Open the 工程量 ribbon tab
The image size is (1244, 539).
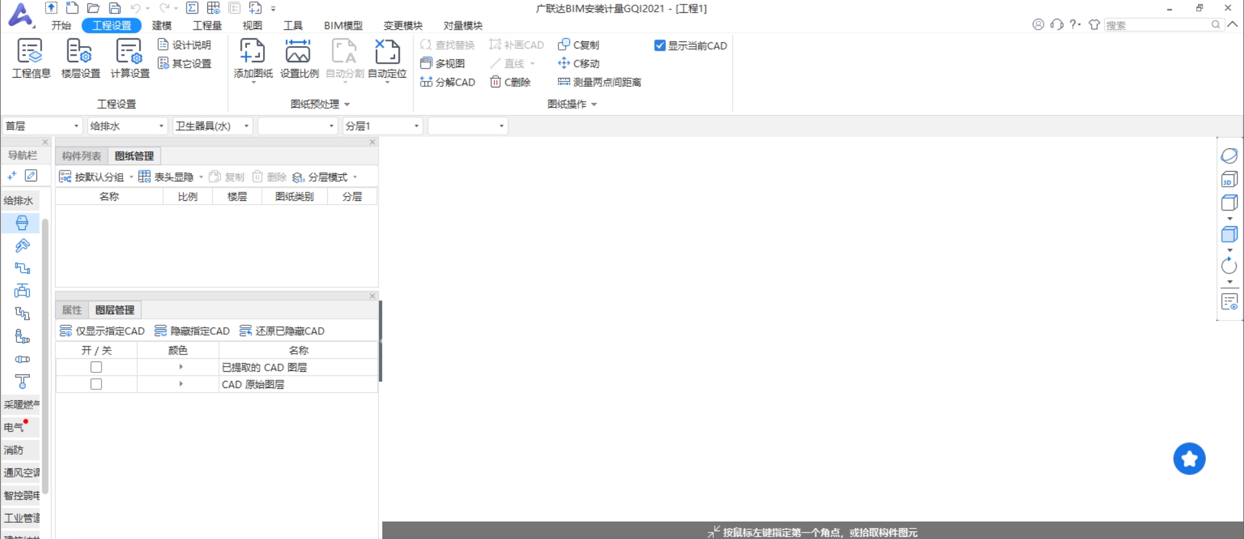point(207,25)
